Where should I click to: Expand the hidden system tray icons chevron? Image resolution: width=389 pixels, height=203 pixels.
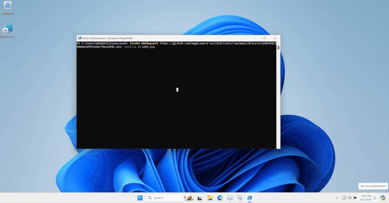(336, 198)
